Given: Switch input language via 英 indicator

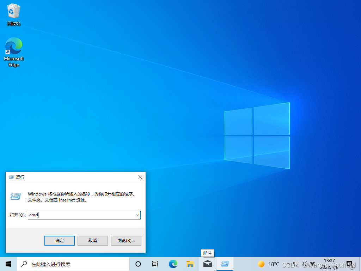Looking at the screenshot, I should [x=312, y=264].
